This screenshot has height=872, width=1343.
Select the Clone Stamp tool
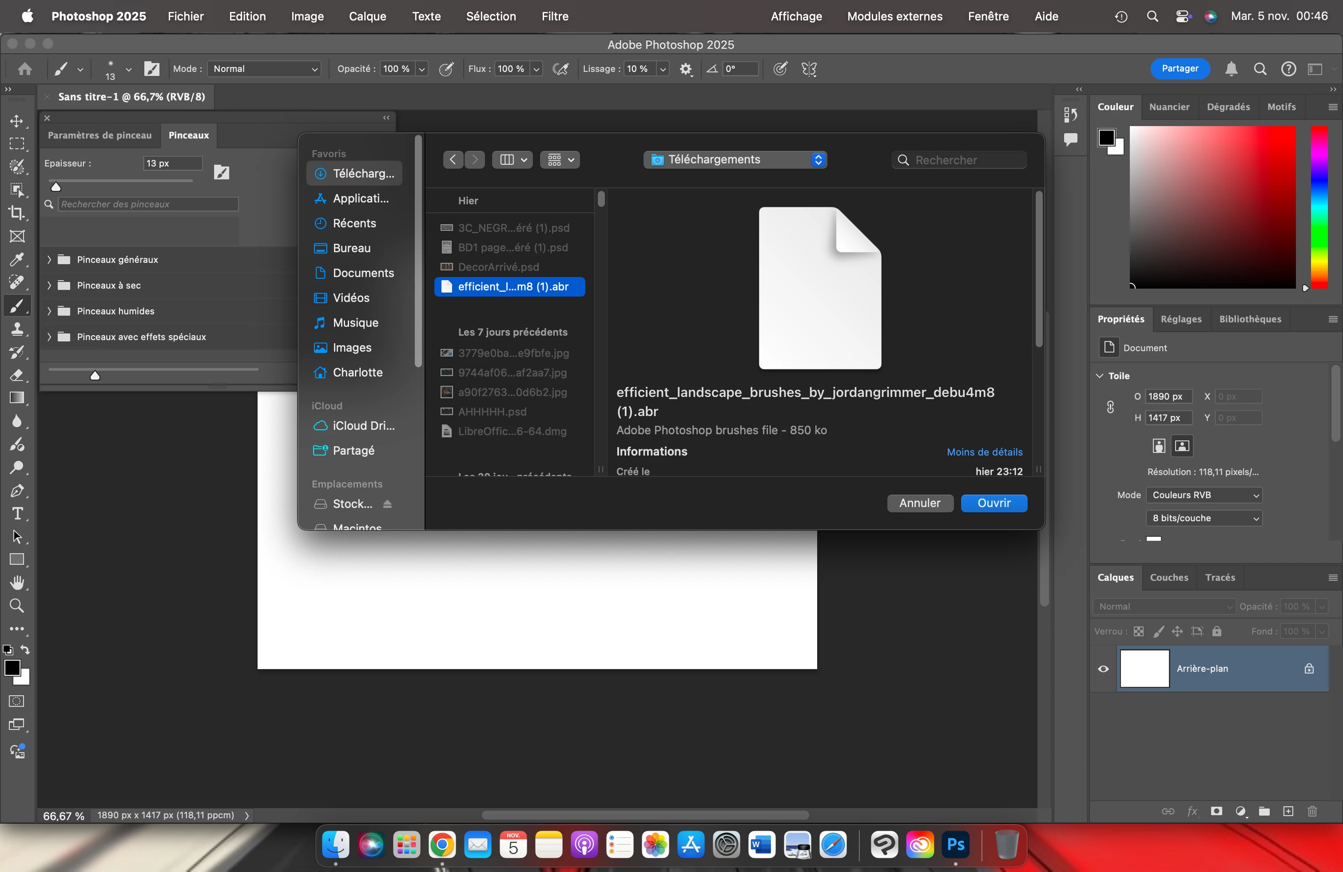coord(16,329)
